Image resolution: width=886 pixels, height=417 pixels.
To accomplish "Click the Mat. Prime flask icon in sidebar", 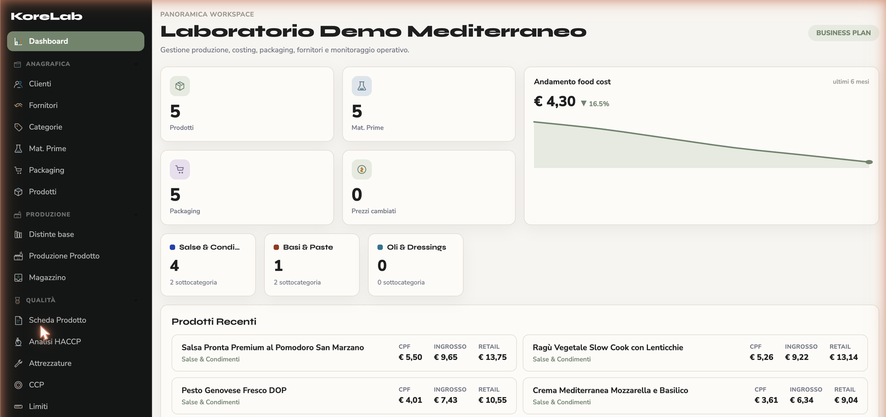I will click(x=18, y=148).
